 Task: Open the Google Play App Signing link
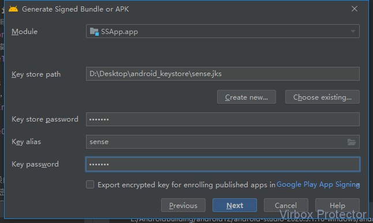(x=318, y=184)
